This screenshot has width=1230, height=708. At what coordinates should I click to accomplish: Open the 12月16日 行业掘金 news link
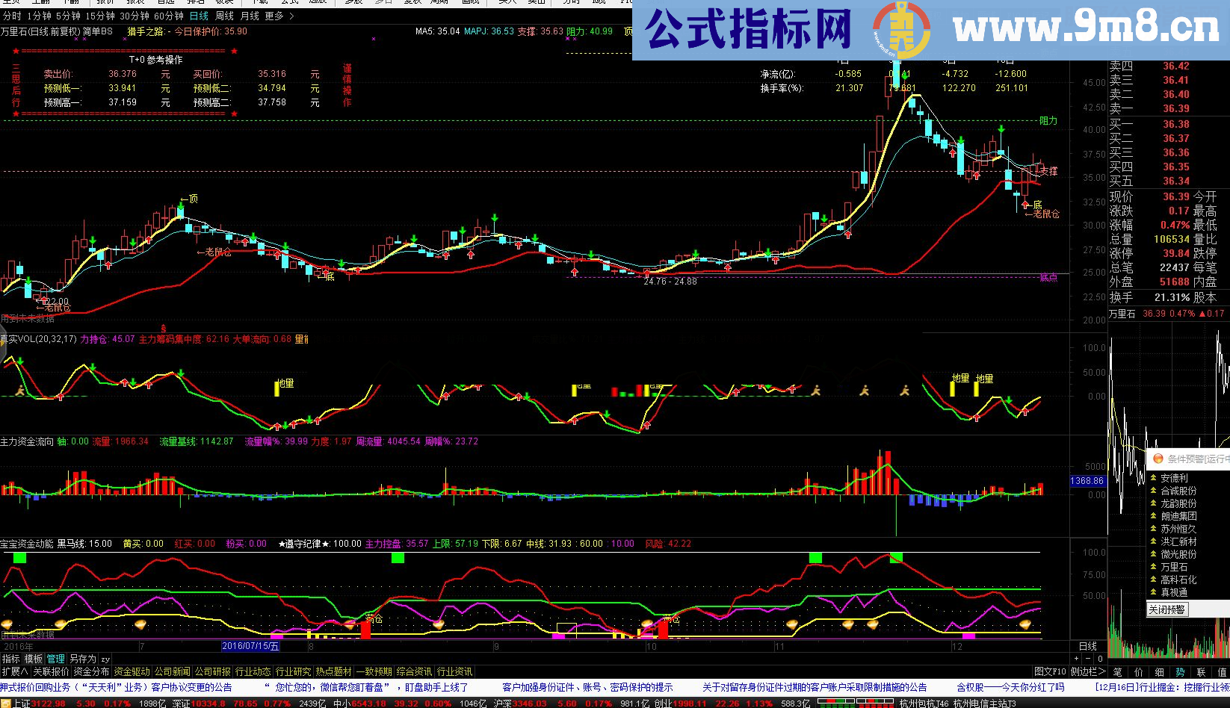tap(1162, 687)
